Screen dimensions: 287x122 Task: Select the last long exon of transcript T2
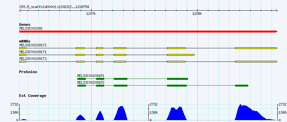pos(256,48)
